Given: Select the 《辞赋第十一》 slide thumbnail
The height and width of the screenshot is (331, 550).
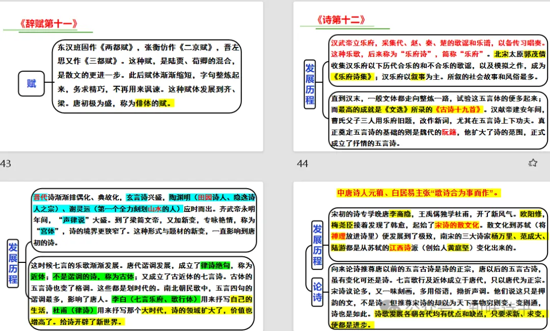Looking at the screenshot, I should coord(131,76).
